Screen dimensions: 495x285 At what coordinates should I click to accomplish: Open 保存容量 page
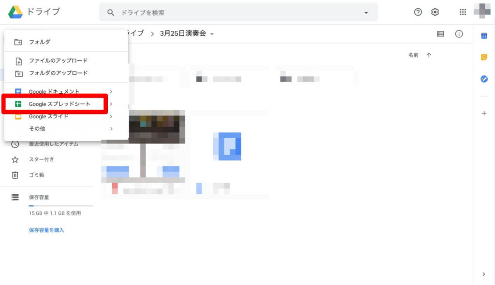click(39, 197)
